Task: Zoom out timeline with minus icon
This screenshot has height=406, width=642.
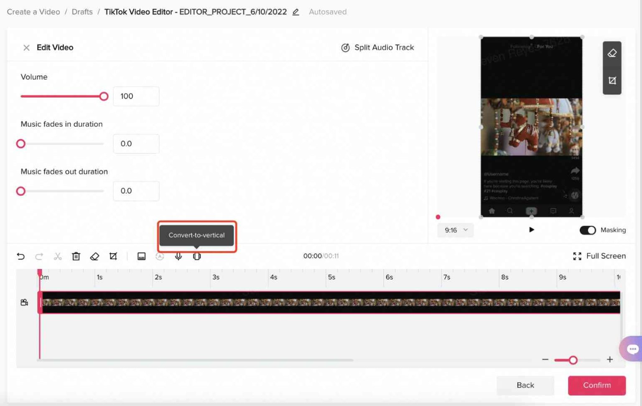Action: pos(545,359)
